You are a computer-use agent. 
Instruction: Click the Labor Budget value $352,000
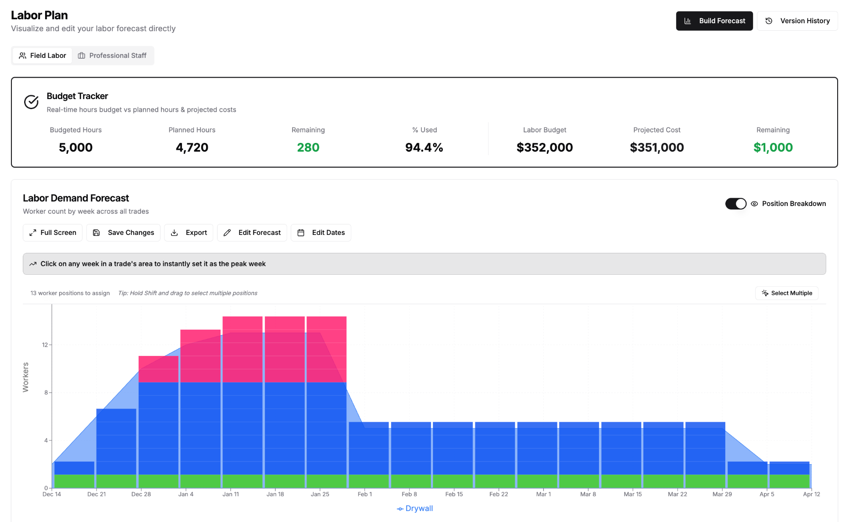(x=545, y=148)
